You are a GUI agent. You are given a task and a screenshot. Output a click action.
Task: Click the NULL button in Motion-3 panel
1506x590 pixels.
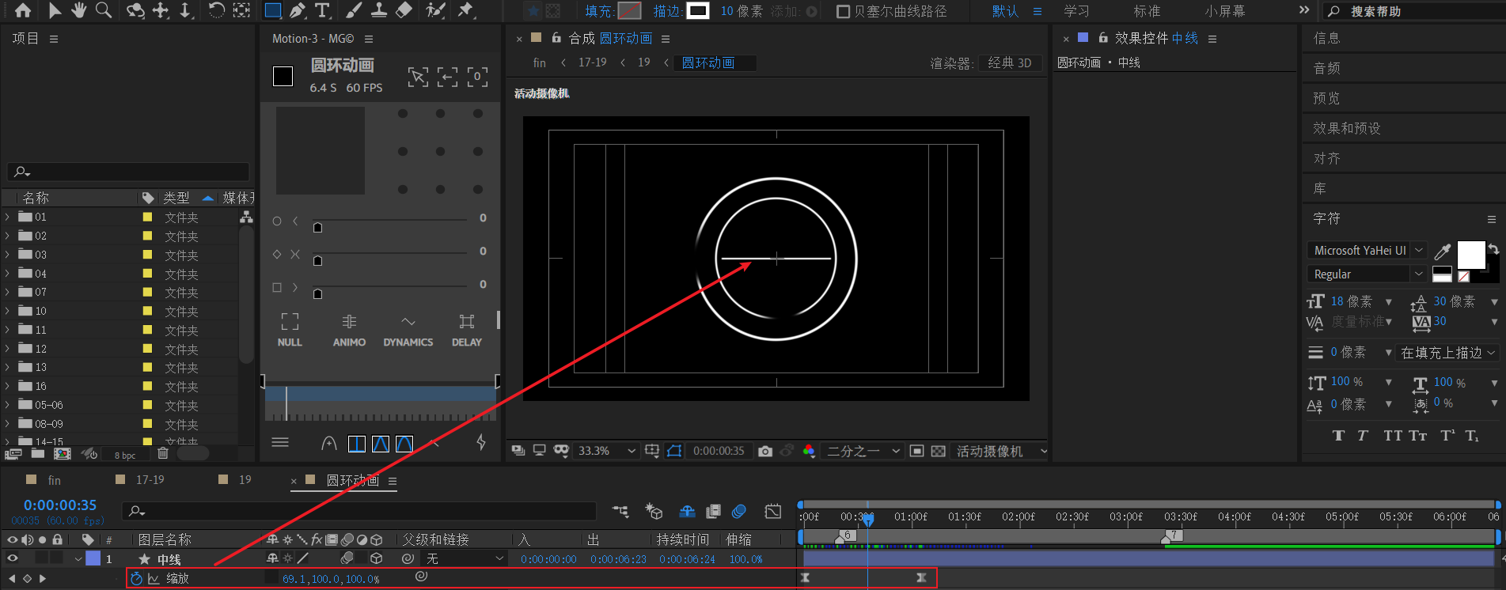[x=290, y=330]
